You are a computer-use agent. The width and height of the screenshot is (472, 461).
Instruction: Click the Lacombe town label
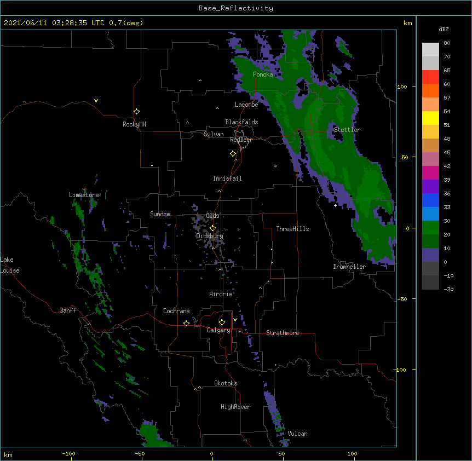[x=246, y=105]
